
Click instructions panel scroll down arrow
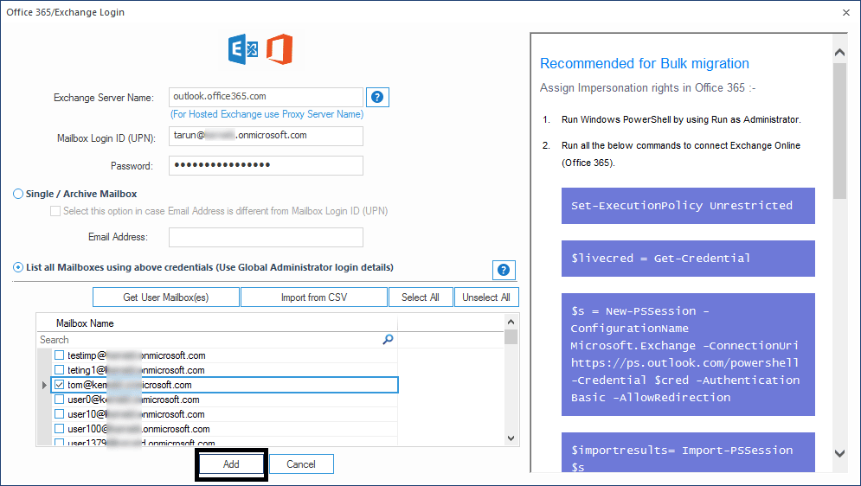[x=839, y=453]
